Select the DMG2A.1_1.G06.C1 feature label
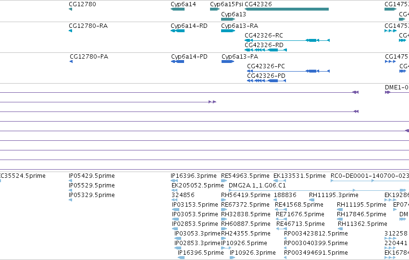 point(257,186)
